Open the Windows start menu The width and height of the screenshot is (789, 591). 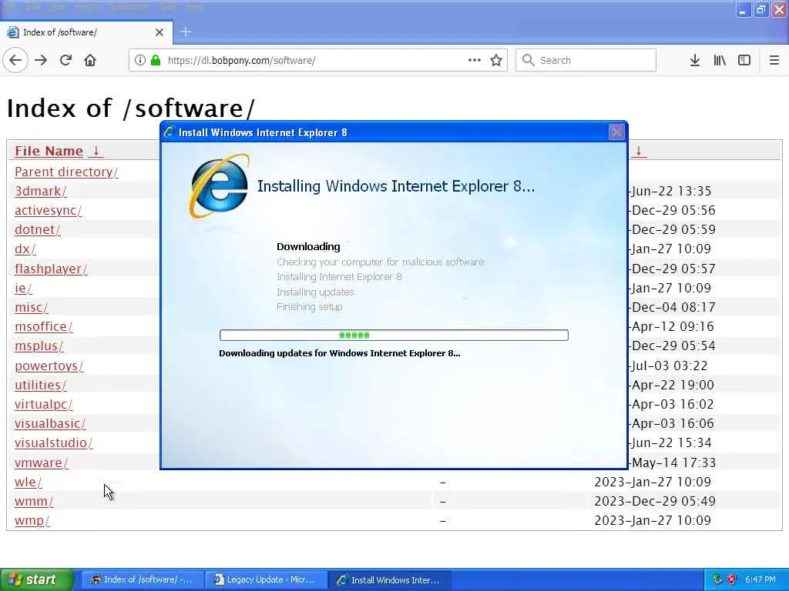pyautogui.click(x=37, y=579)
